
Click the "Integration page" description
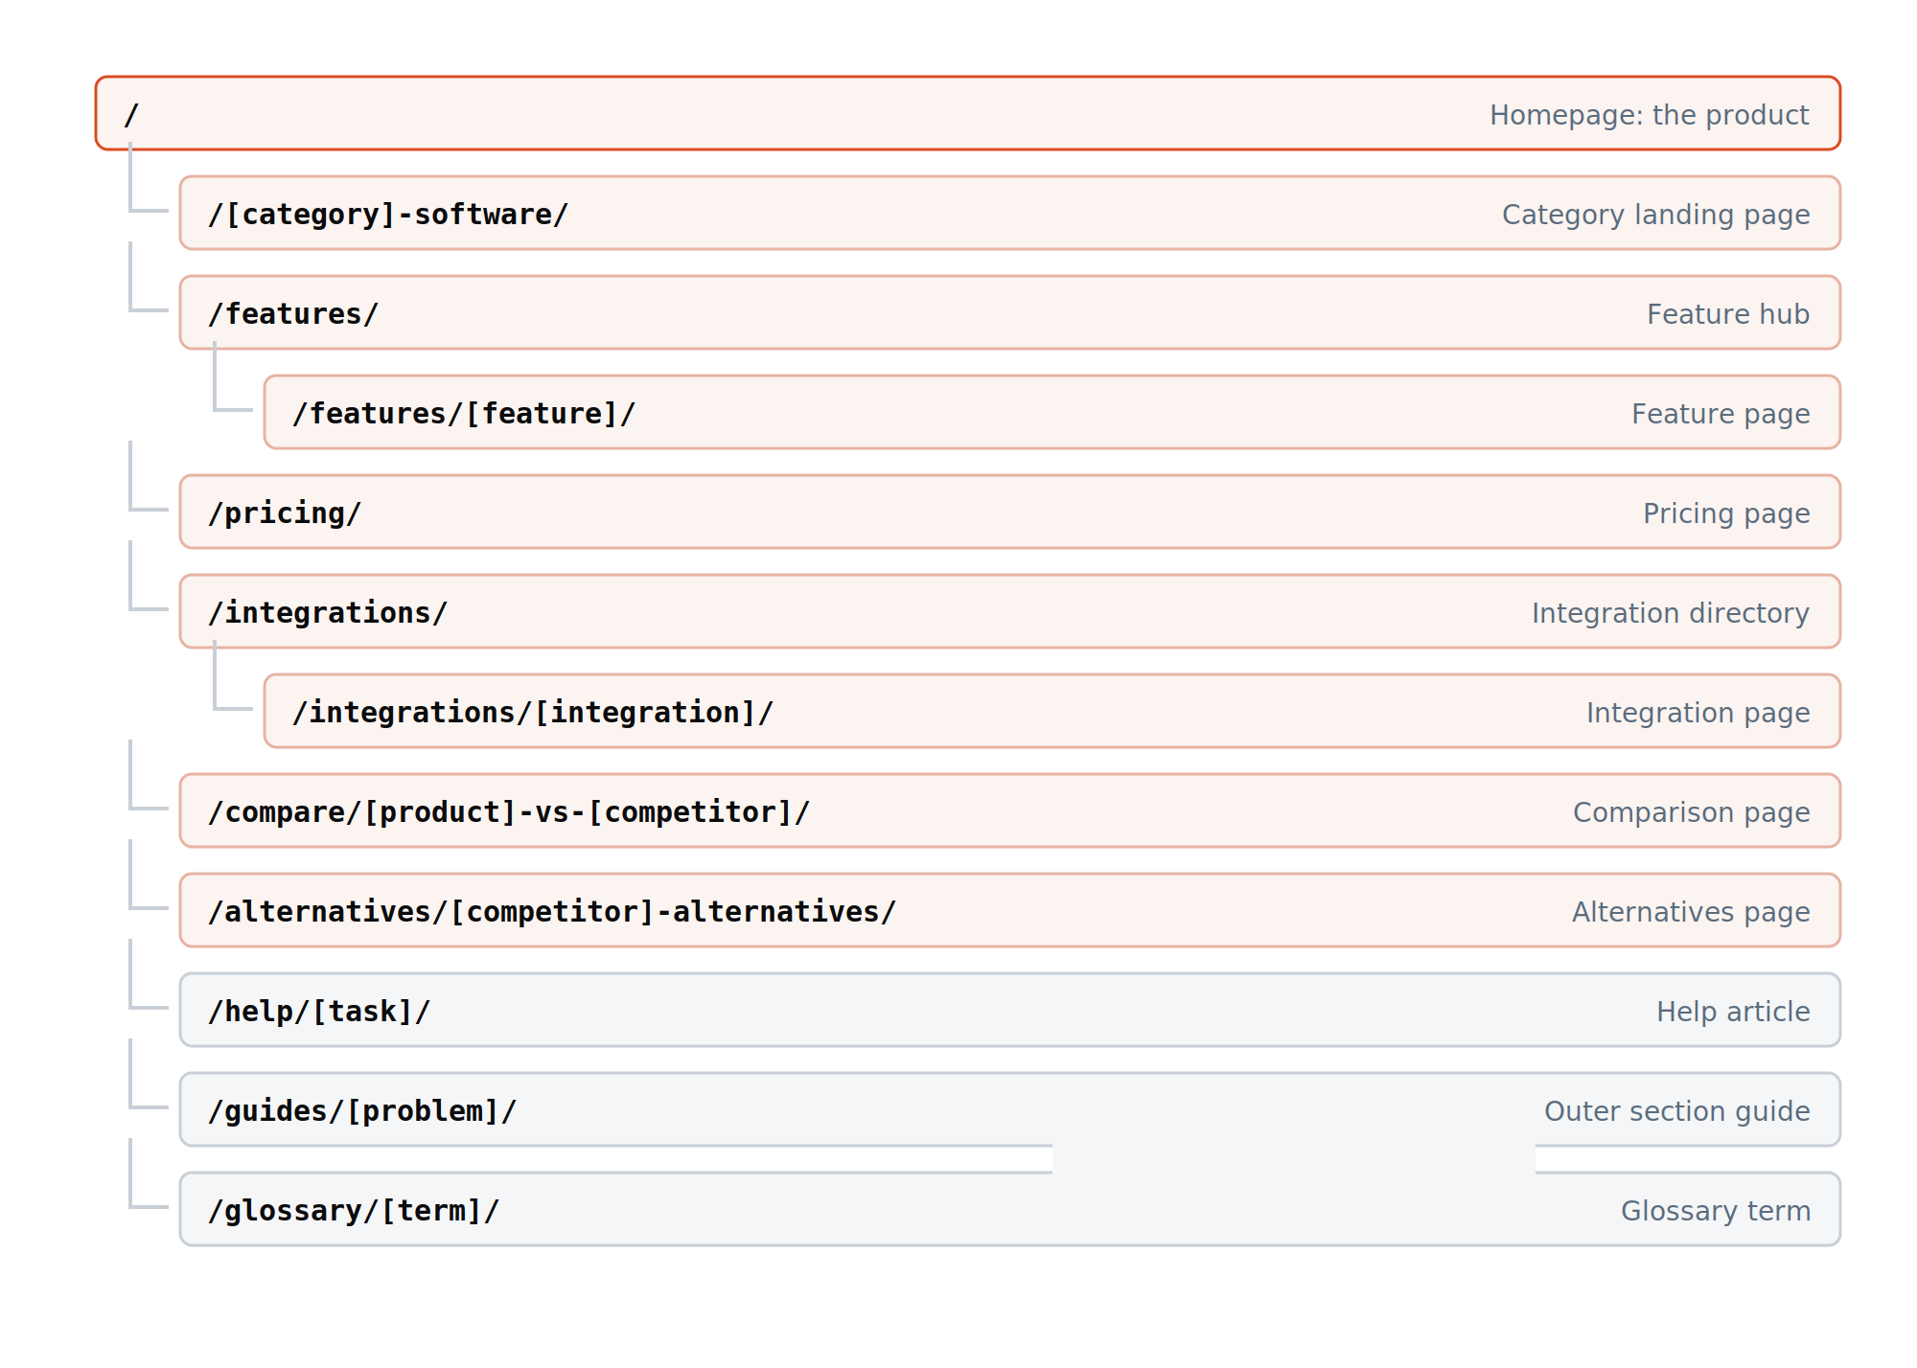pyautogui.click(x=1698, y=713)
